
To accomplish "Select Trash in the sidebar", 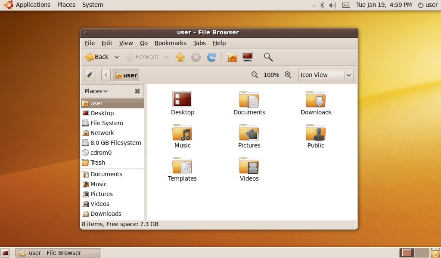I will [x=112, y=163].
